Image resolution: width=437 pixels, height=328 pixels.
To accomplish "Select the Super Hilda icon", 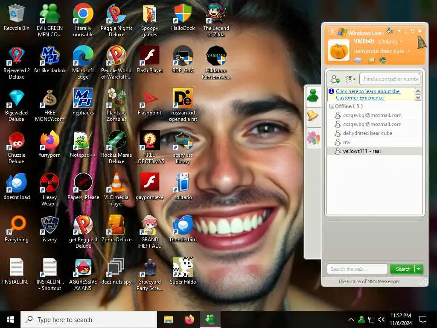I will point(183,271).
